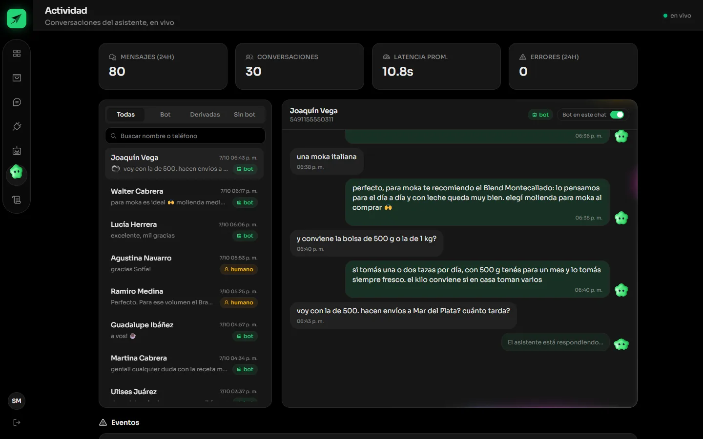703x439 pixels.
Task: Click the green paper plane app logo
Action: (x=17, y=19)
